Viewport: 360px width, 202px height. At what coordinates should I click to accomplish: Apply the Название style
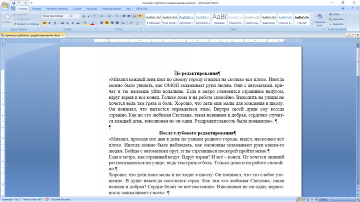point(219,19)
